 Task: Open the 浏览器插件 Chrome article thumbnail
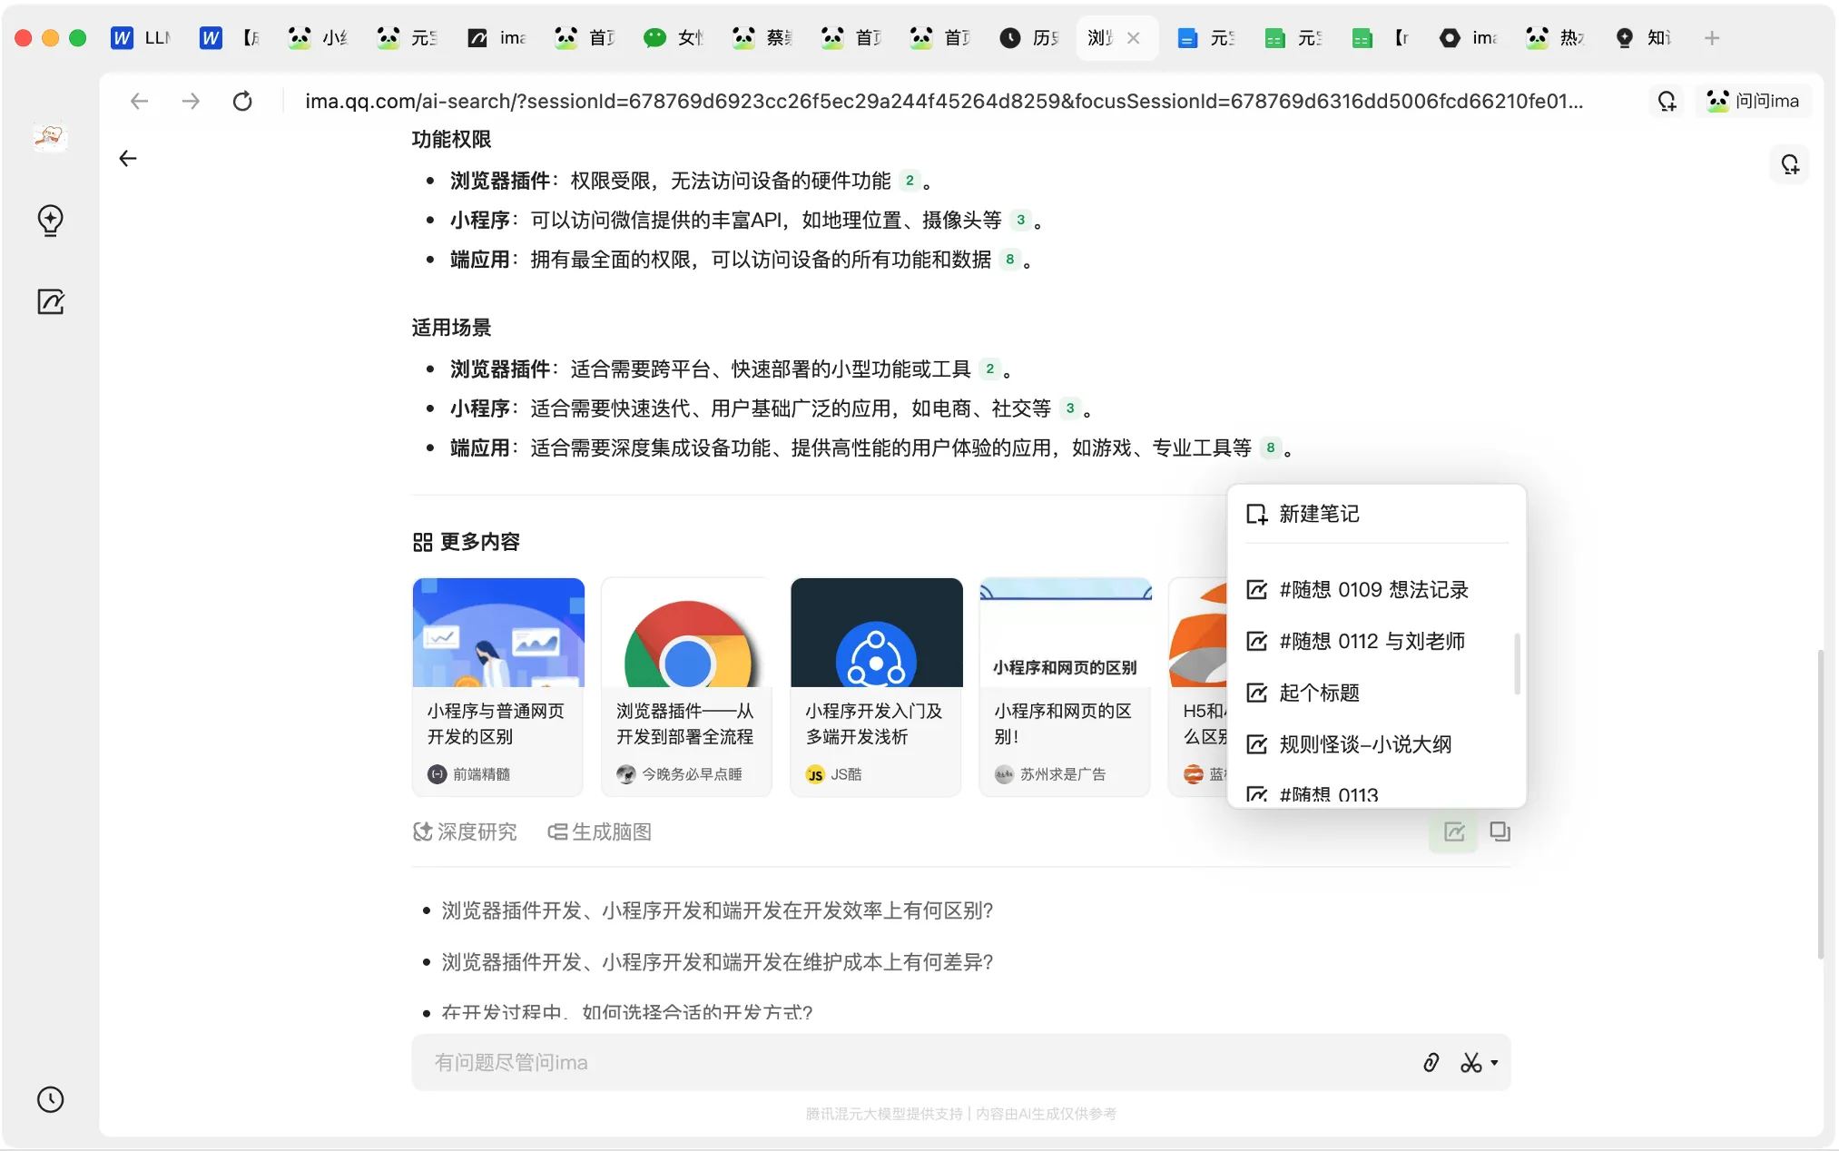click(687, 635)
